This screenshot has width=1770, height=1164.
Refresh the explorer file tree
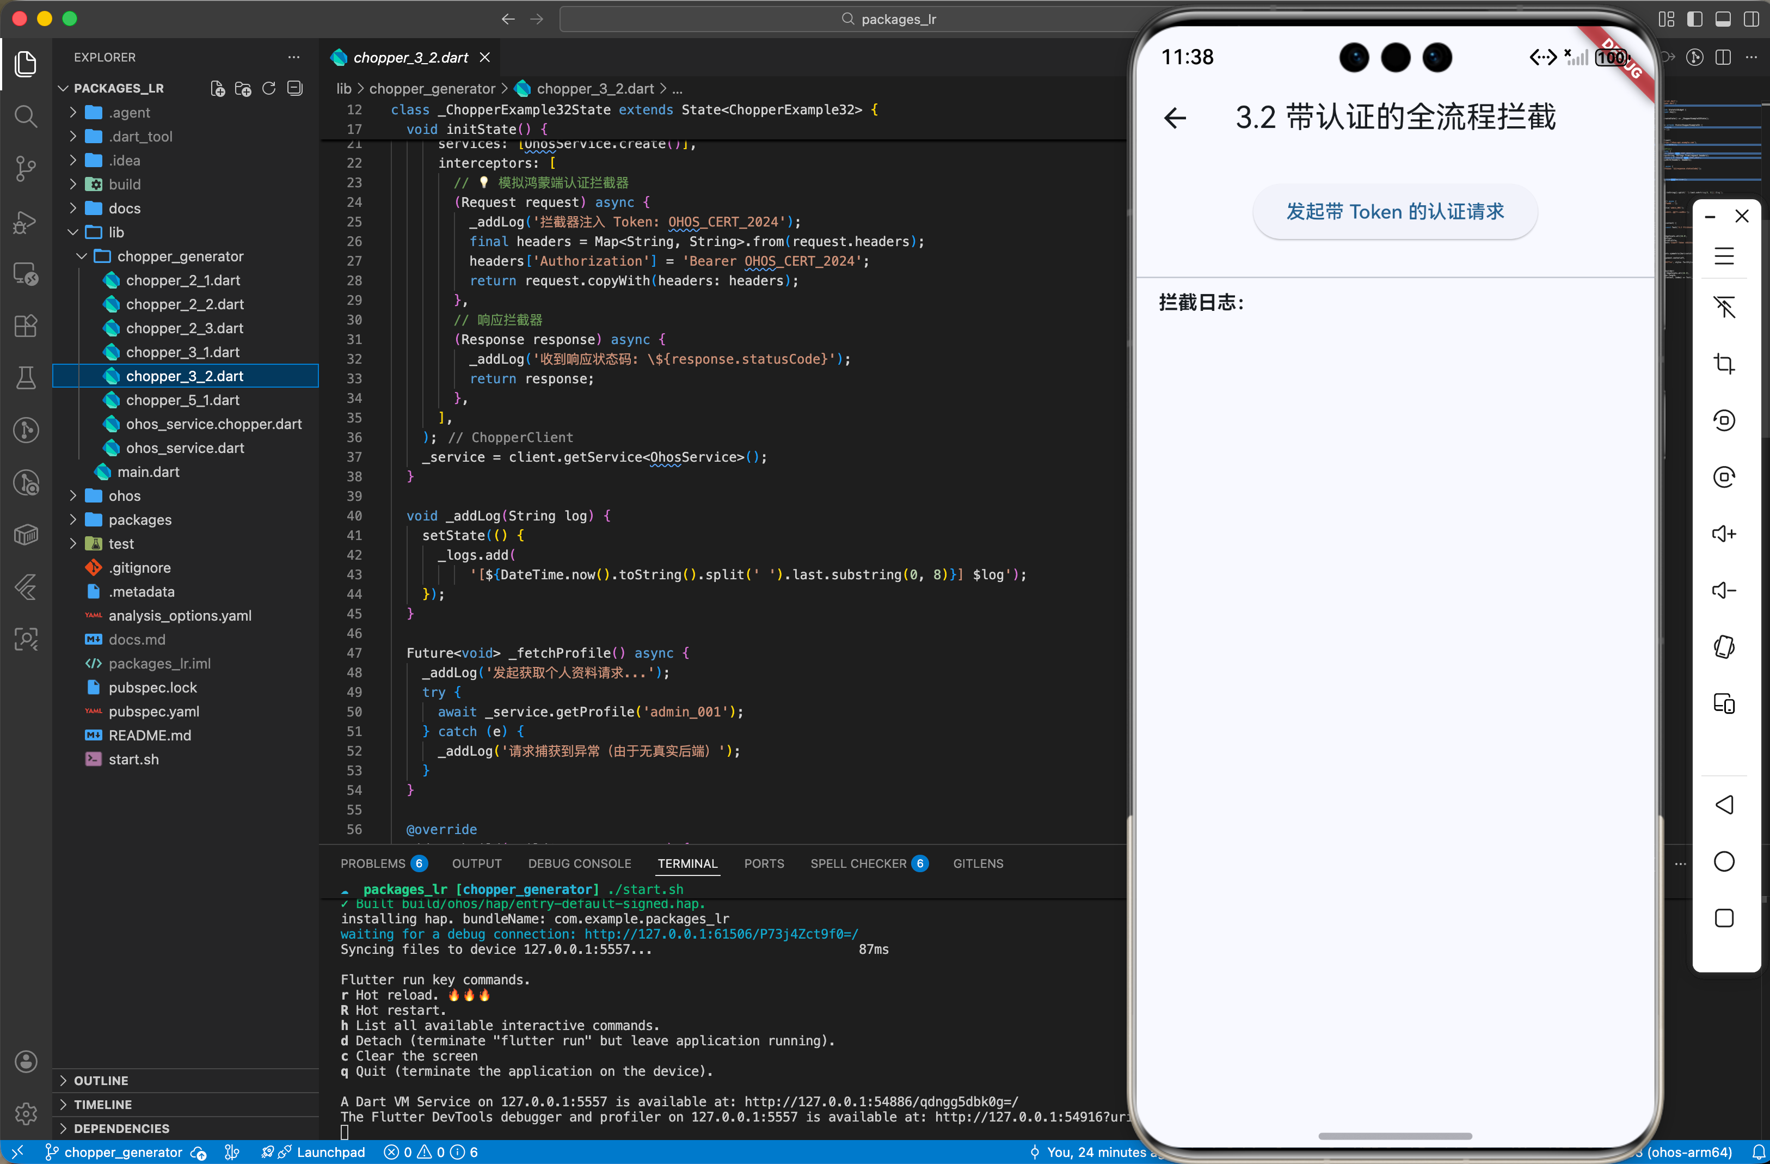[269, 89]
